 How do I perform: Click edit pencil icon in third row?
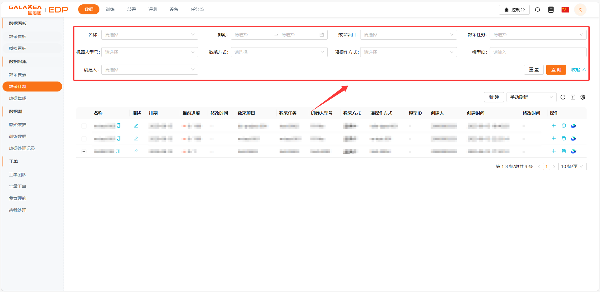(136, 151)
